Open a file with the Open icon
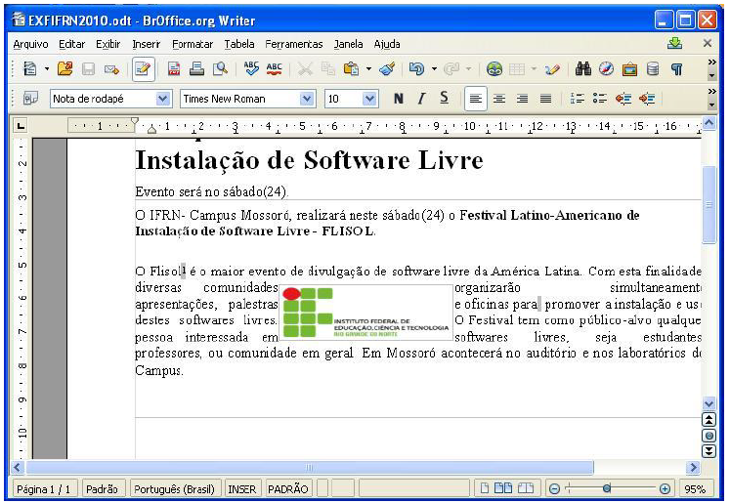The width and height of the screenshot is (730, 503). pos(64,69)
